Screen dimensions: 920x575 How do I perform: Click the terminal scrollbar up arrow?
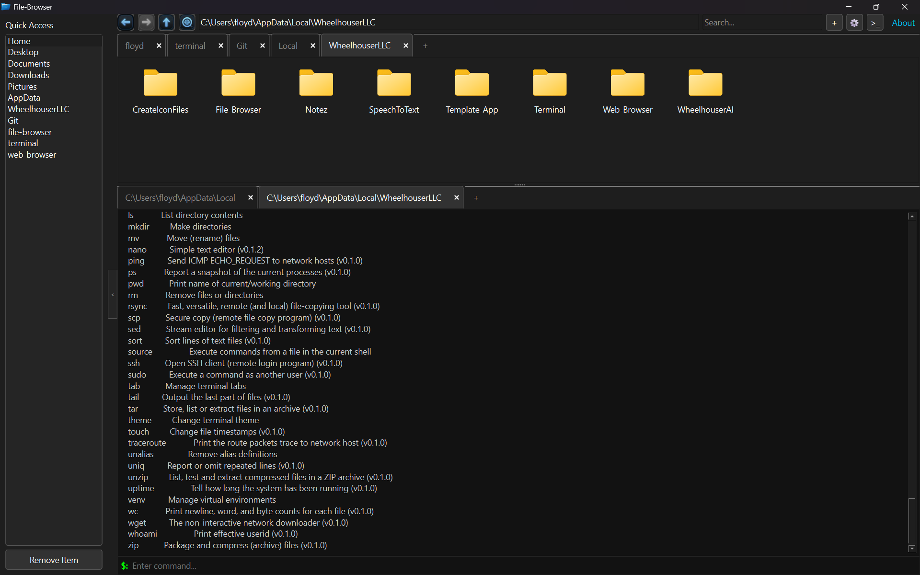[x=912, y=216]
